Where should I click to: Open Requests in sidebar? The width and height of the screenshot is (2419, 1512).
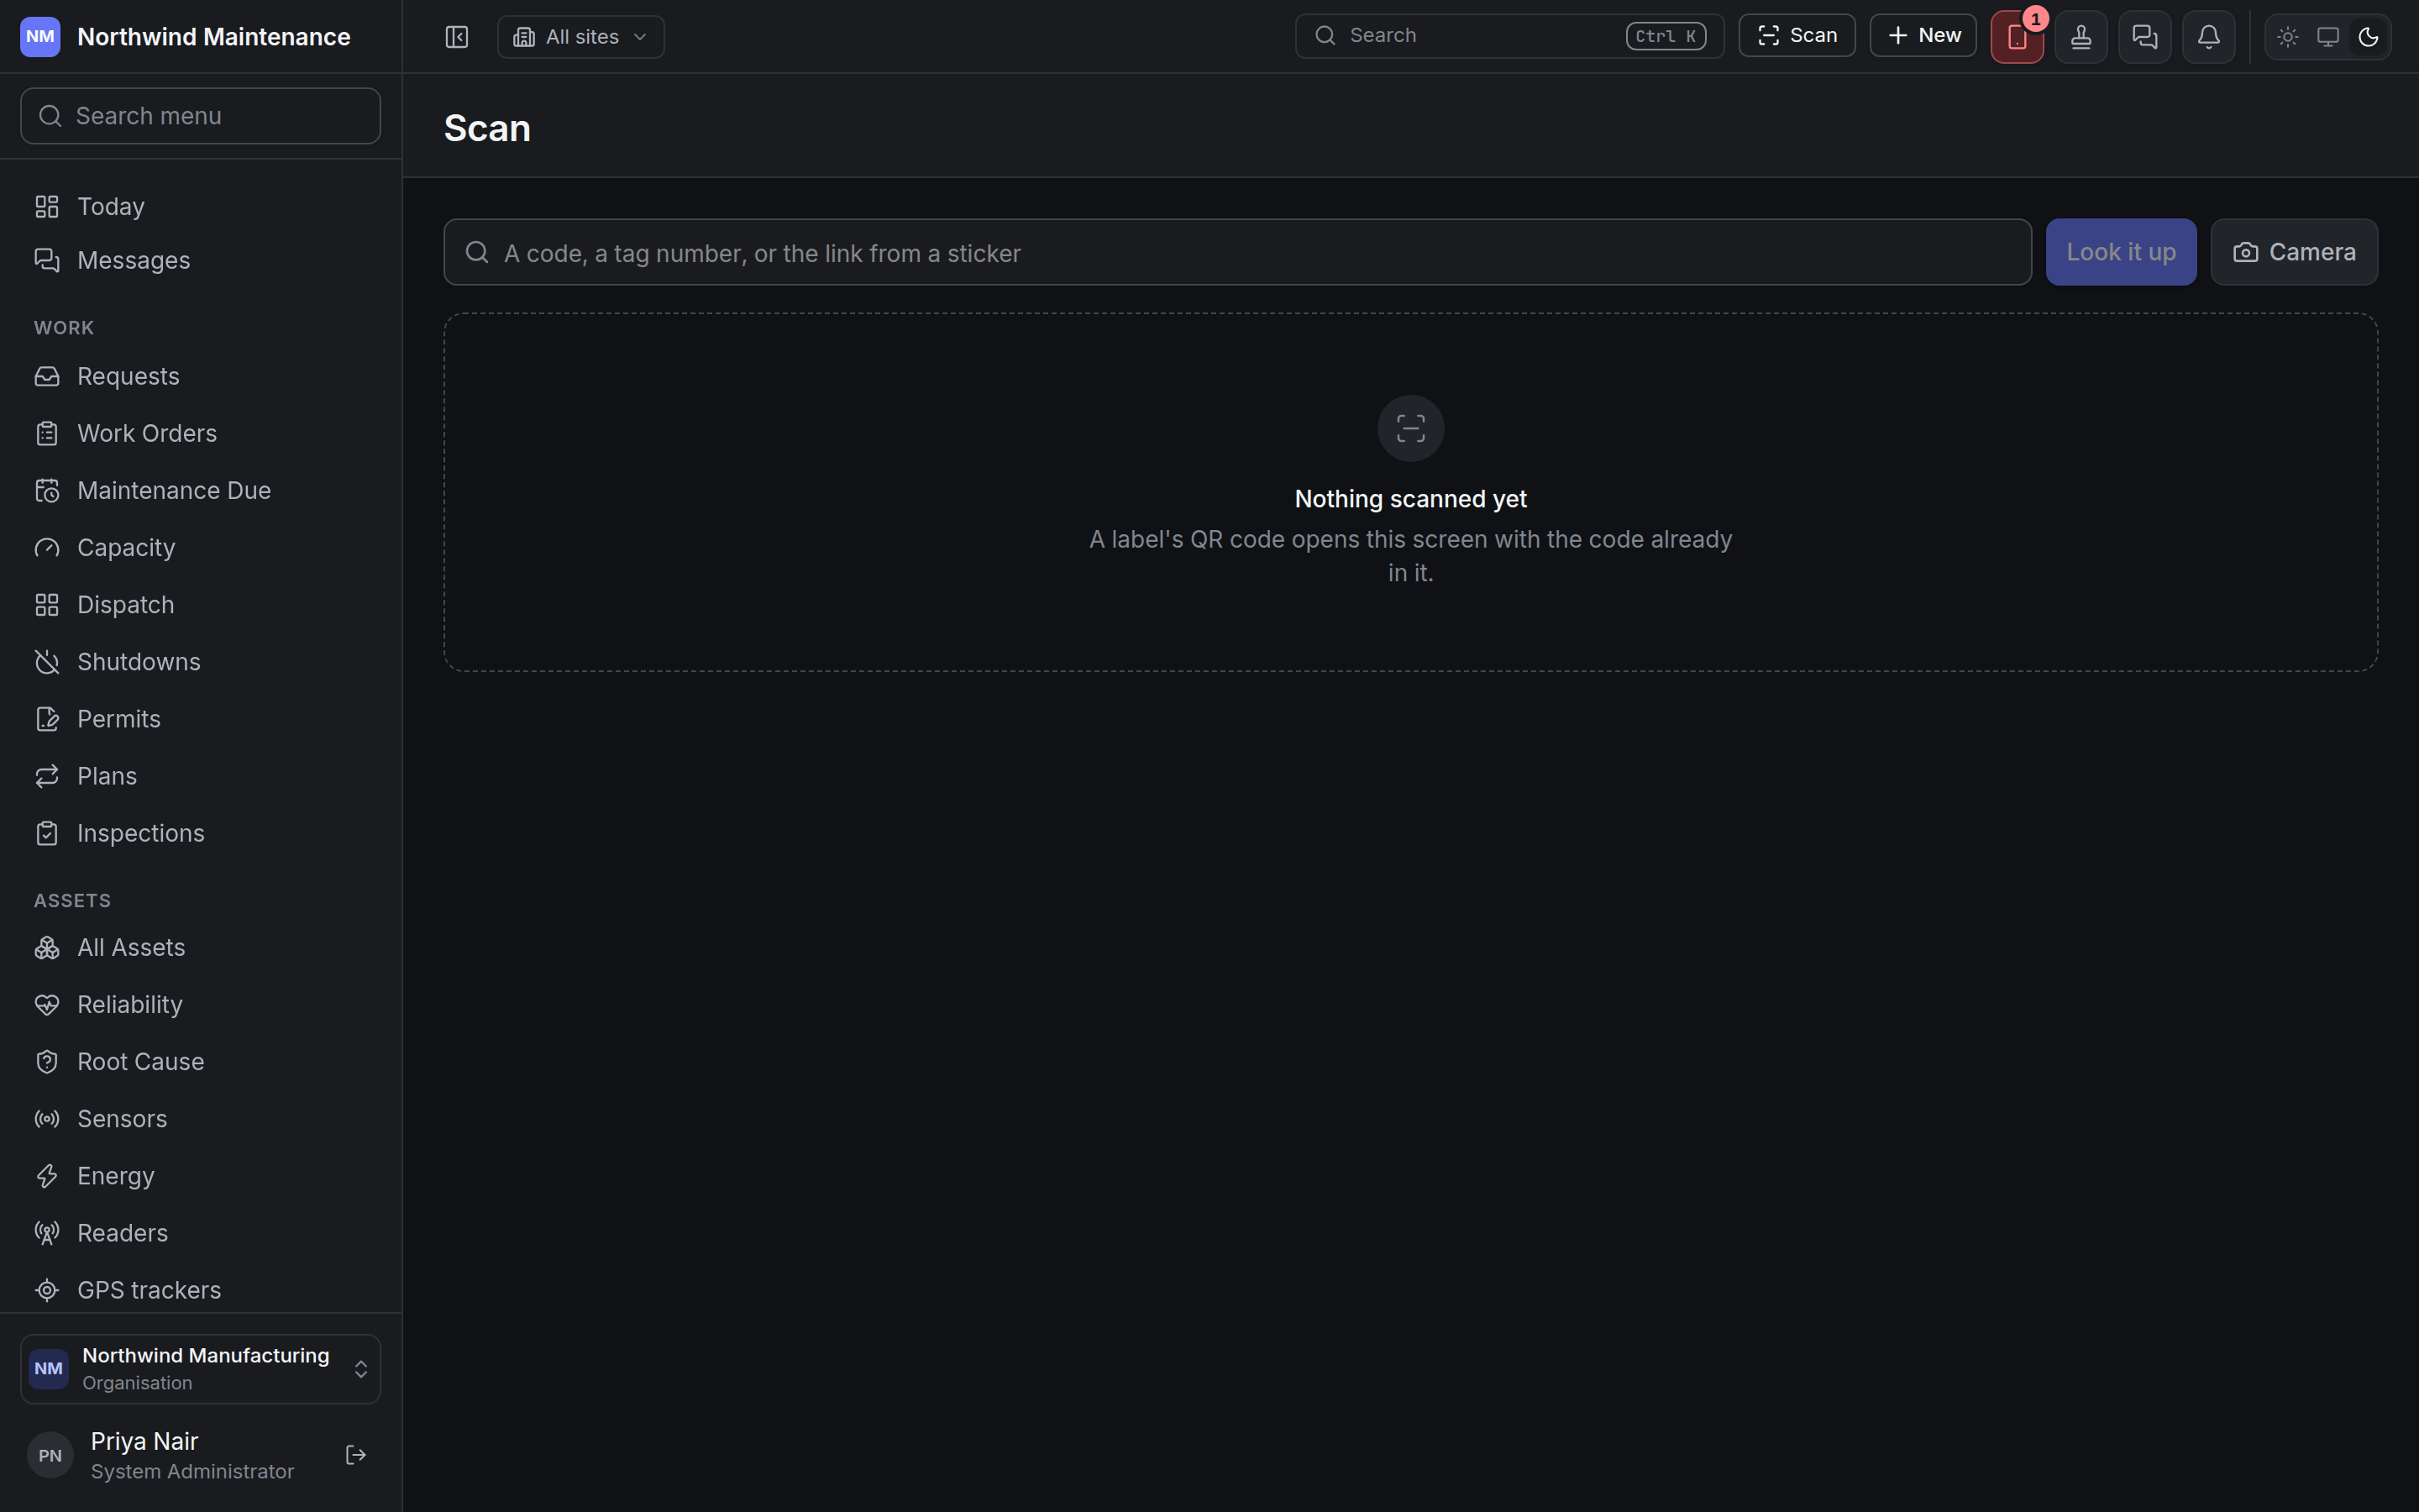(201, 376)
